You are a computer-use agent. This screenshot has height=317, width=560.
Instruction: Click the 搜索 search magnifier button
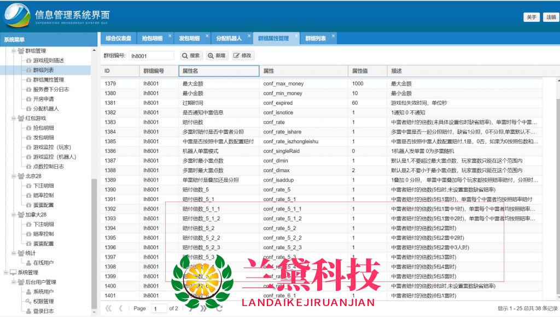click(191, 56)
